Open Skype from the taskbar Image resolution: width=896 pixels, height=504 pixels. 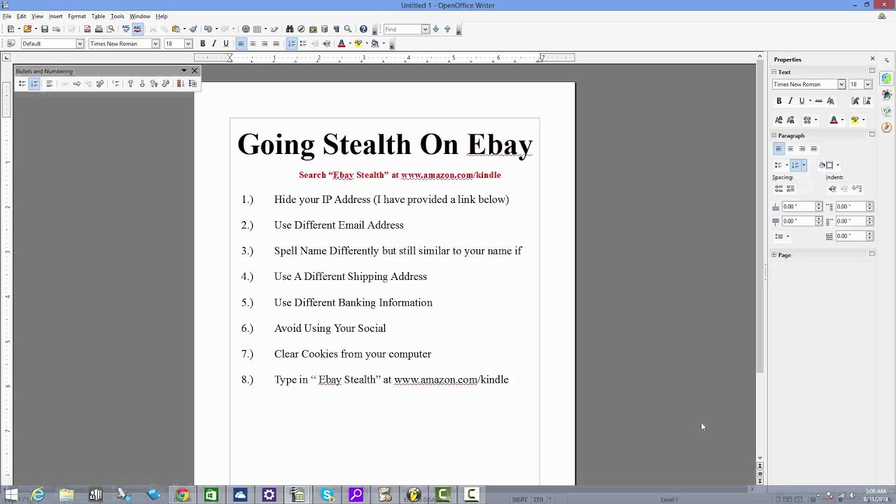327,496
